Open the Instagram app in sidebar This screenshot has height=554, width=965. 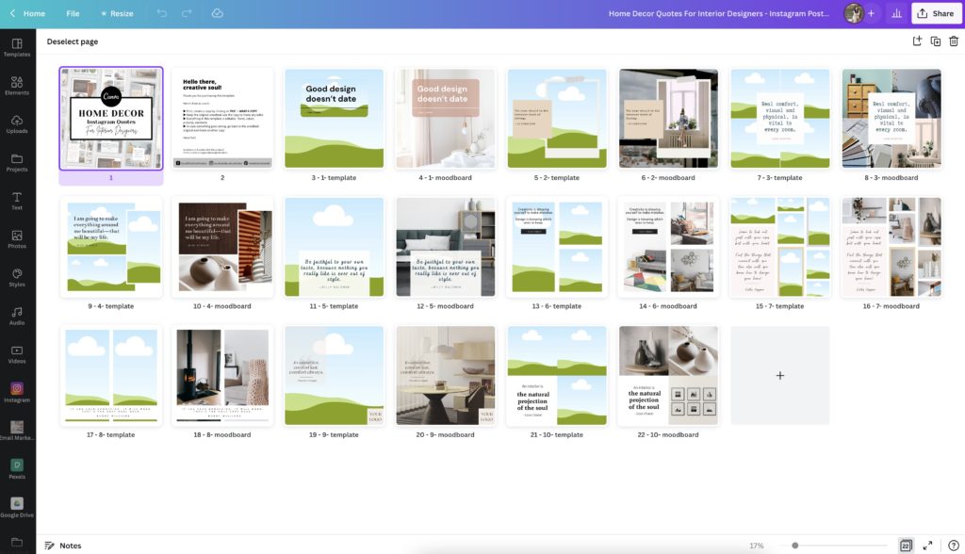click(x=17, y=393)
